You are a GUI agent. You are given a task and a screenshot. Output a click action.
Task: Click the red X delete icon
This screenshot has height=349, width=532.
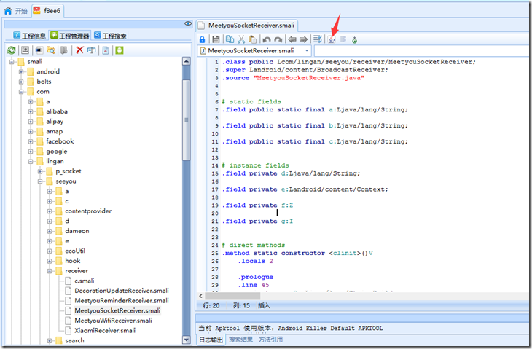[x=79, y=50]
